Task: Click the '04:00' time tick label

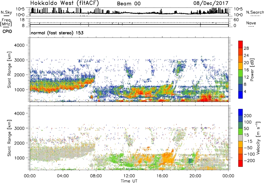Action: click(63, 176)
